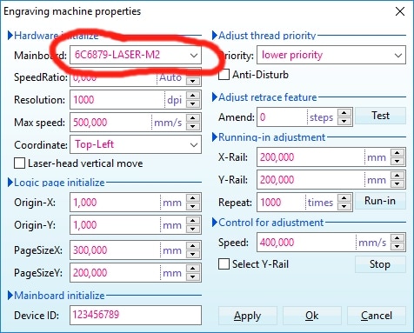Increase Origin-X value with up arrow
The height and width of the screenshot is (333, 414).
click(193, 198)
